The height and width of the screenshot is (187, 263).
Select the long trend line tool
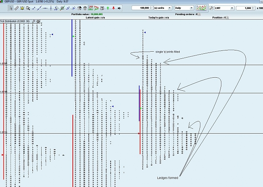40,8
